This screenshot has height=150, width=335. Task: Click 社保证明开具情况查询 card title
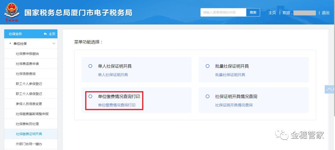coord(236,96)
